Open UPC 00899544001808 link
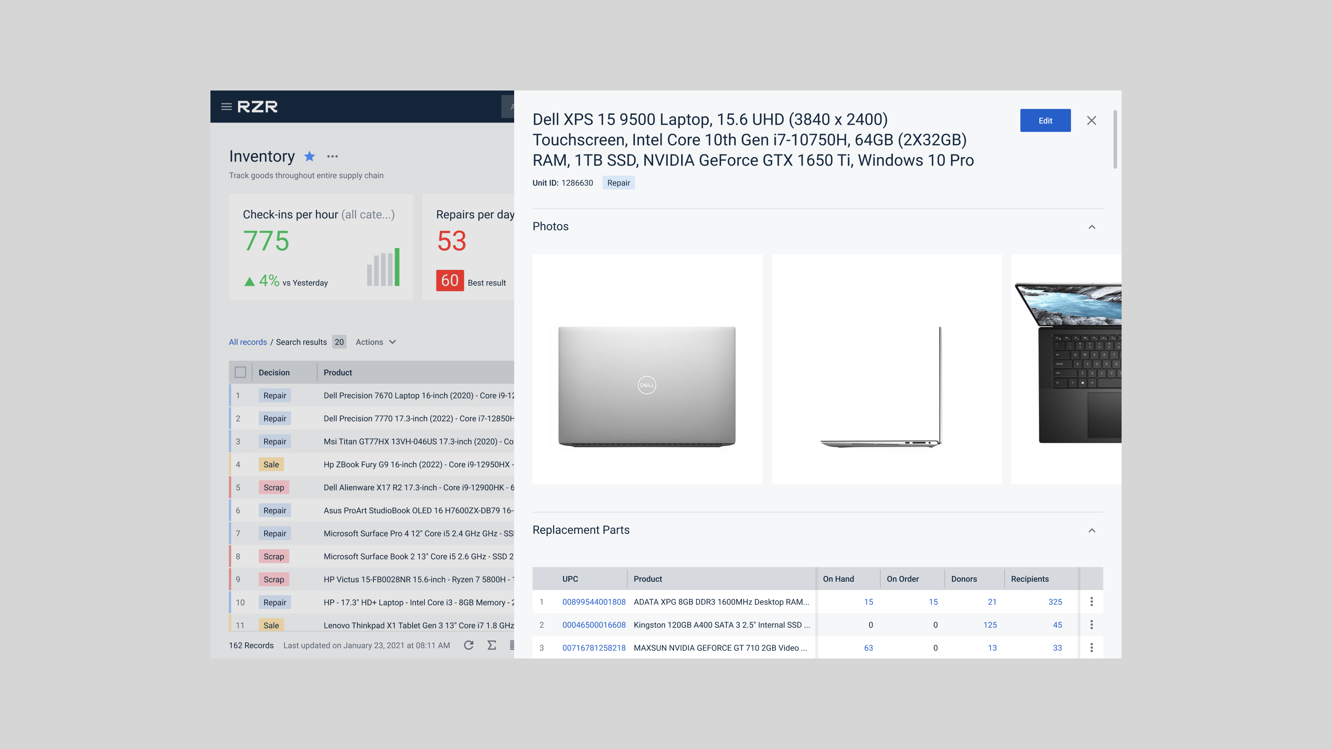Viewport: 1332px width, 749px height. click(x=594, y=602)
